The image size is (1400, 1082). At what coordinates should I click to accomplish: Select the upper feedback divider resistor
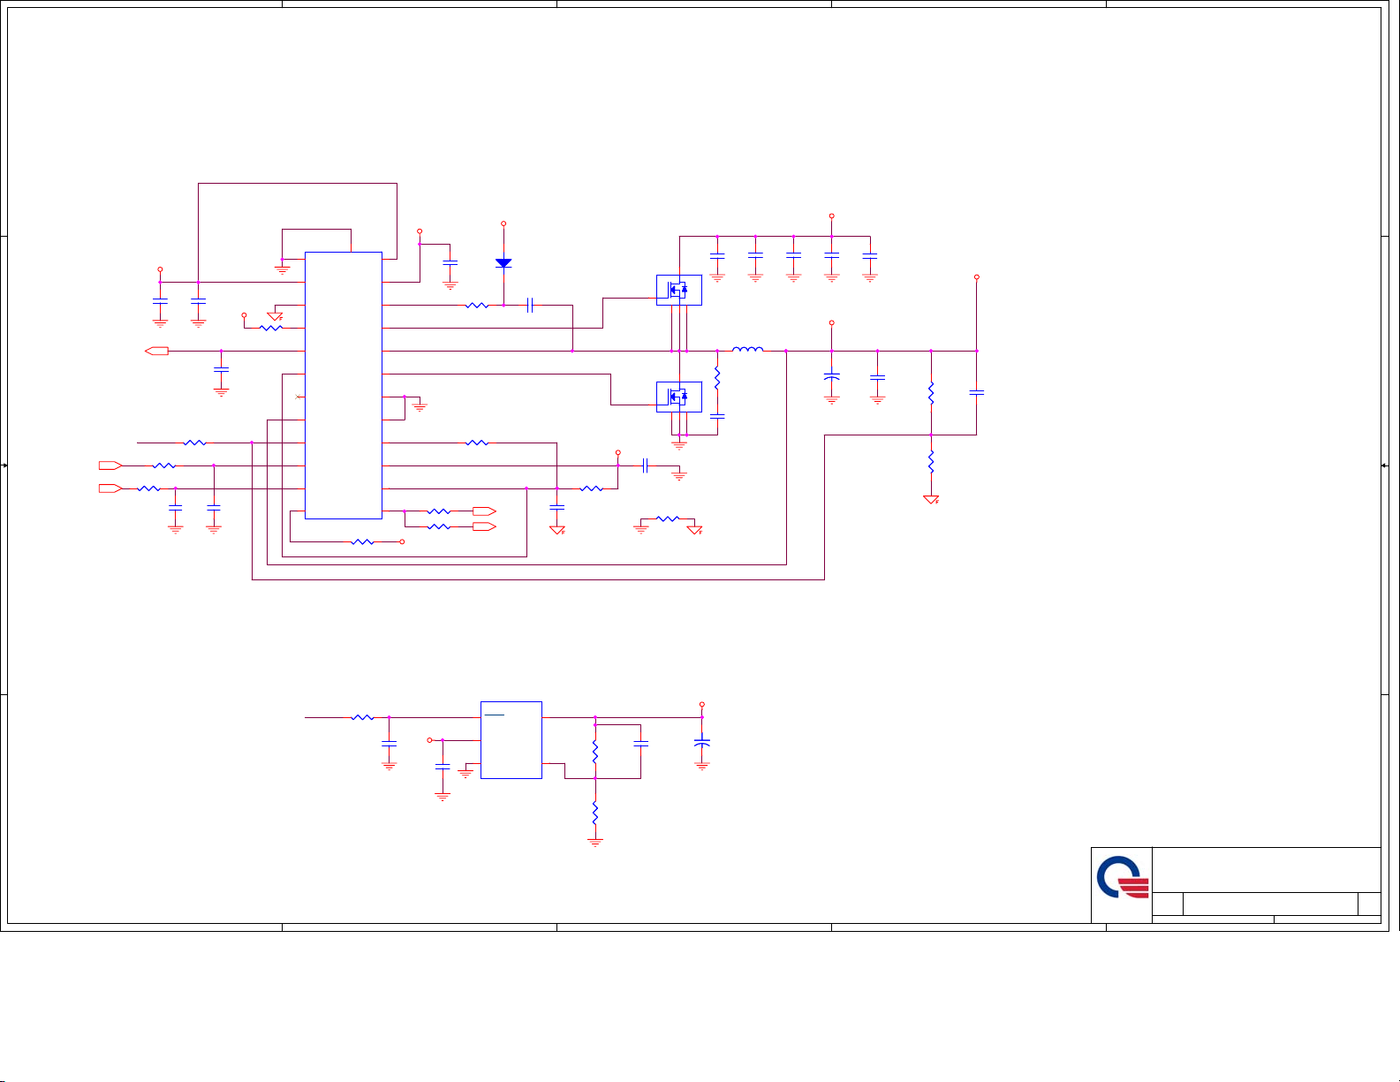pos(931,393)
